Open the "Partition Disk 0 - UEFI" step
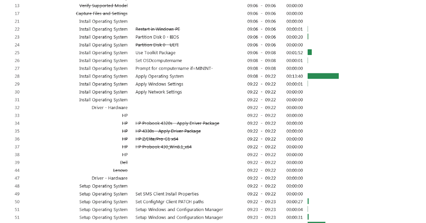This screenshot has height=223, width=426. (157, 45)
